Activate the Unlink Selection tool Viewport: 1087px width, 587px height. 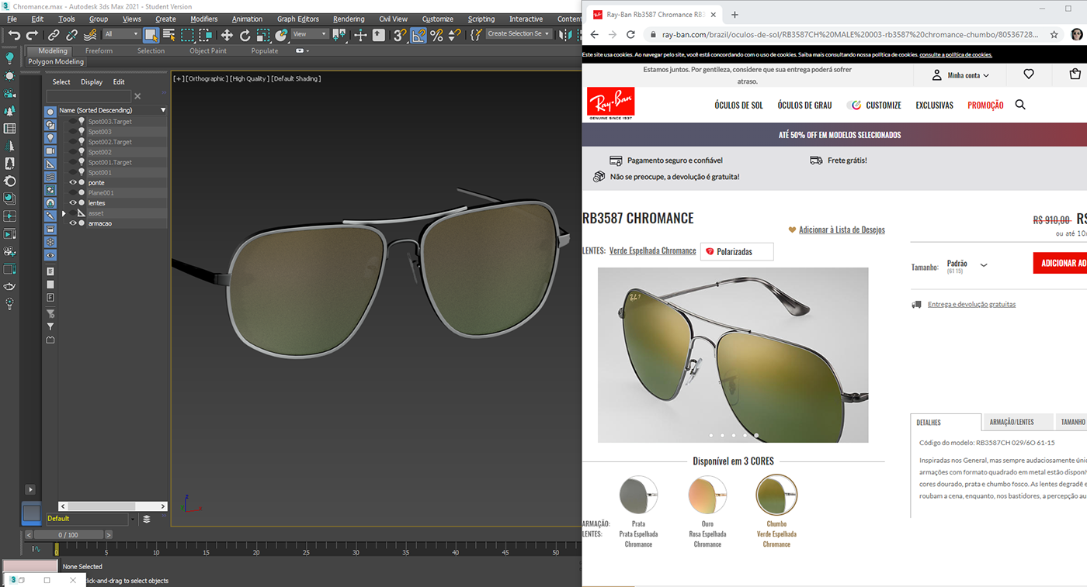71,35
